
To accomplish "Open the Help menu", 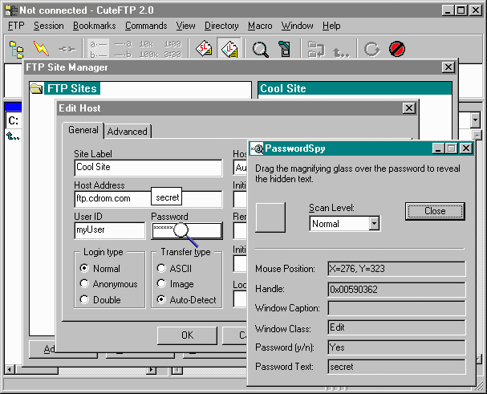I will [x=331, y=26].
